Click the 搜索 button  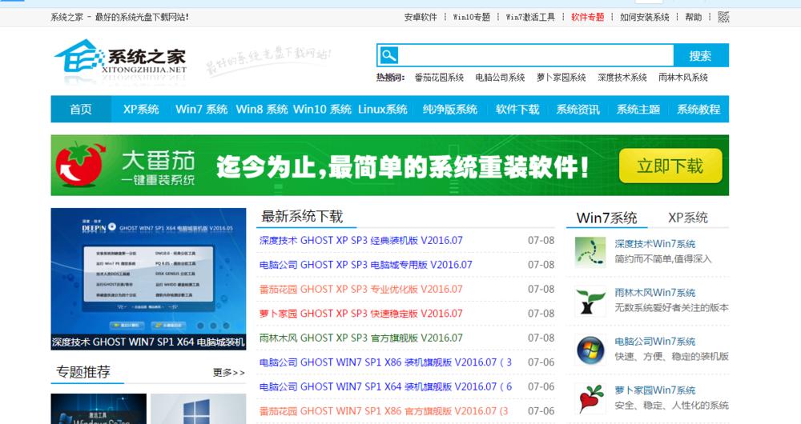pyautogui.click(x=700, y=56)
